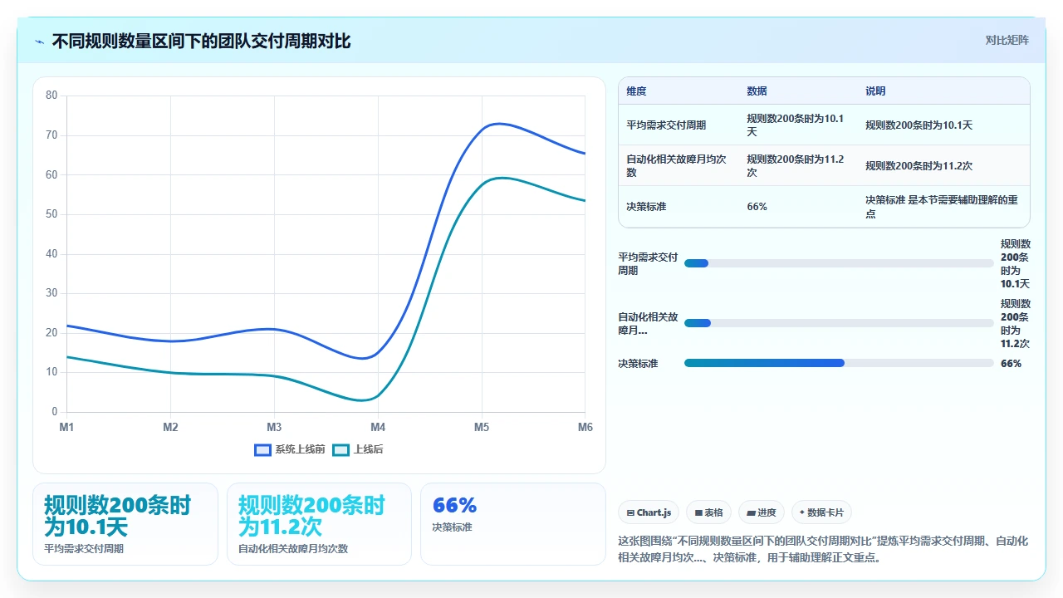Click the 决策标准 progress bar
This screenshot has height=598, width=1063.
coord(839,363)
